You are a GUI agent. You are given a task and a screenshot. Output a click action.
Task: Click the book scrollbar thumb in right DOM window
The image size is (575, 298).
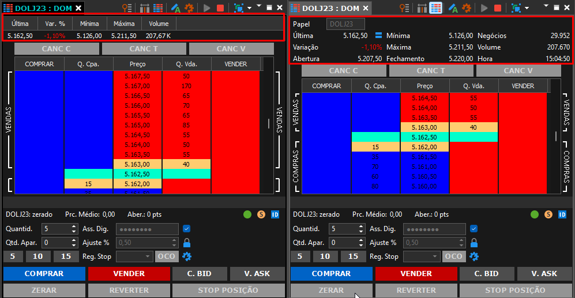coord(556,136)
